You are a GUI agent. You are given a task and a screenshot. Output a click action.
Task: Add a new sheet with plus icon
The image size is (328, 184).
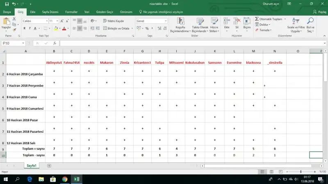point(49,166)
